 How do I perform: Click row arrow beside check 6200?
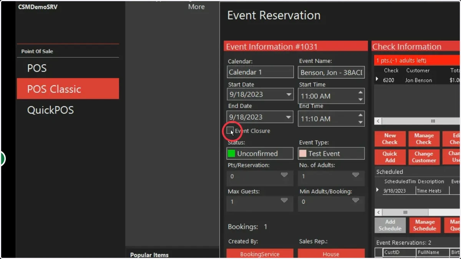click(377, 79)
